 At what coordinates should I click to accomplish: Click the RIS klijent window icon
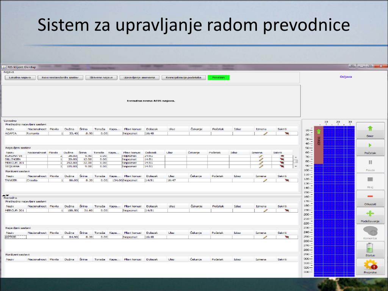pos(4,67)
